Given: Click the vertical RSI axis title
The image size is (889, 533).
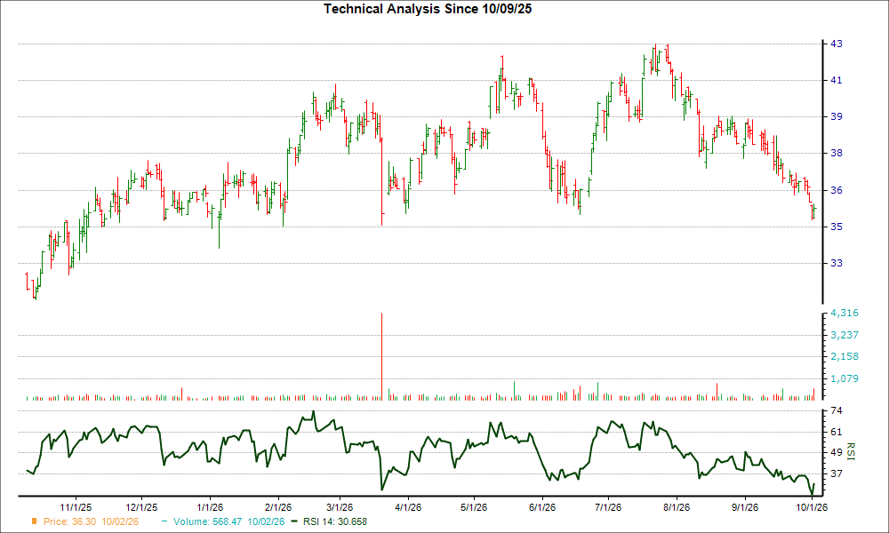Looking at the screenshot, I should 851,451.
